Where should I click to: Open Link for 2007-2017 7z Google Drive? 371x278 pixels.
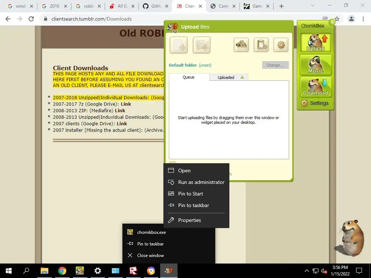pyautogui.click(x=126, y=104)
